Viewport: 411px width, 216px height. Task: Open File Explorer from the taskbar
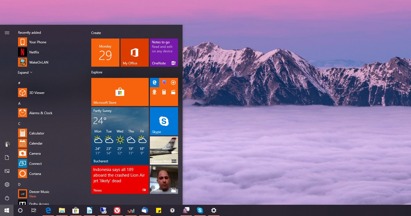click(x=62, y=210)
